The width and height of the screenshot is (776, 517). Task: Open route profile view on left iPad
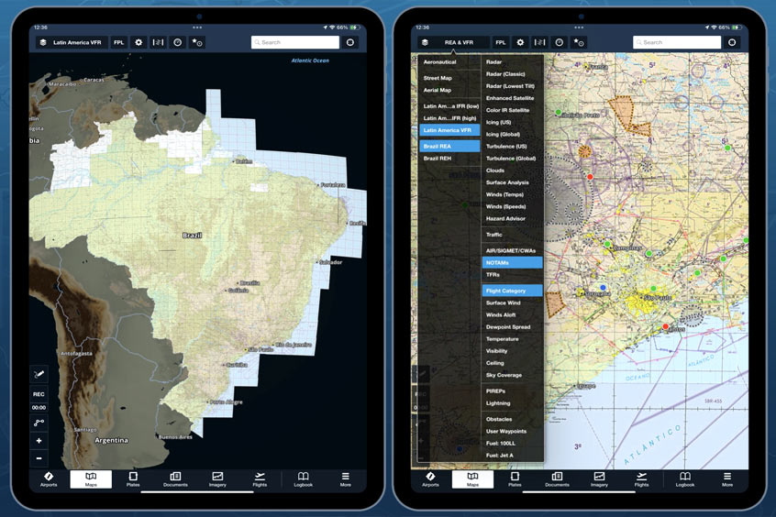coord(158,42)
